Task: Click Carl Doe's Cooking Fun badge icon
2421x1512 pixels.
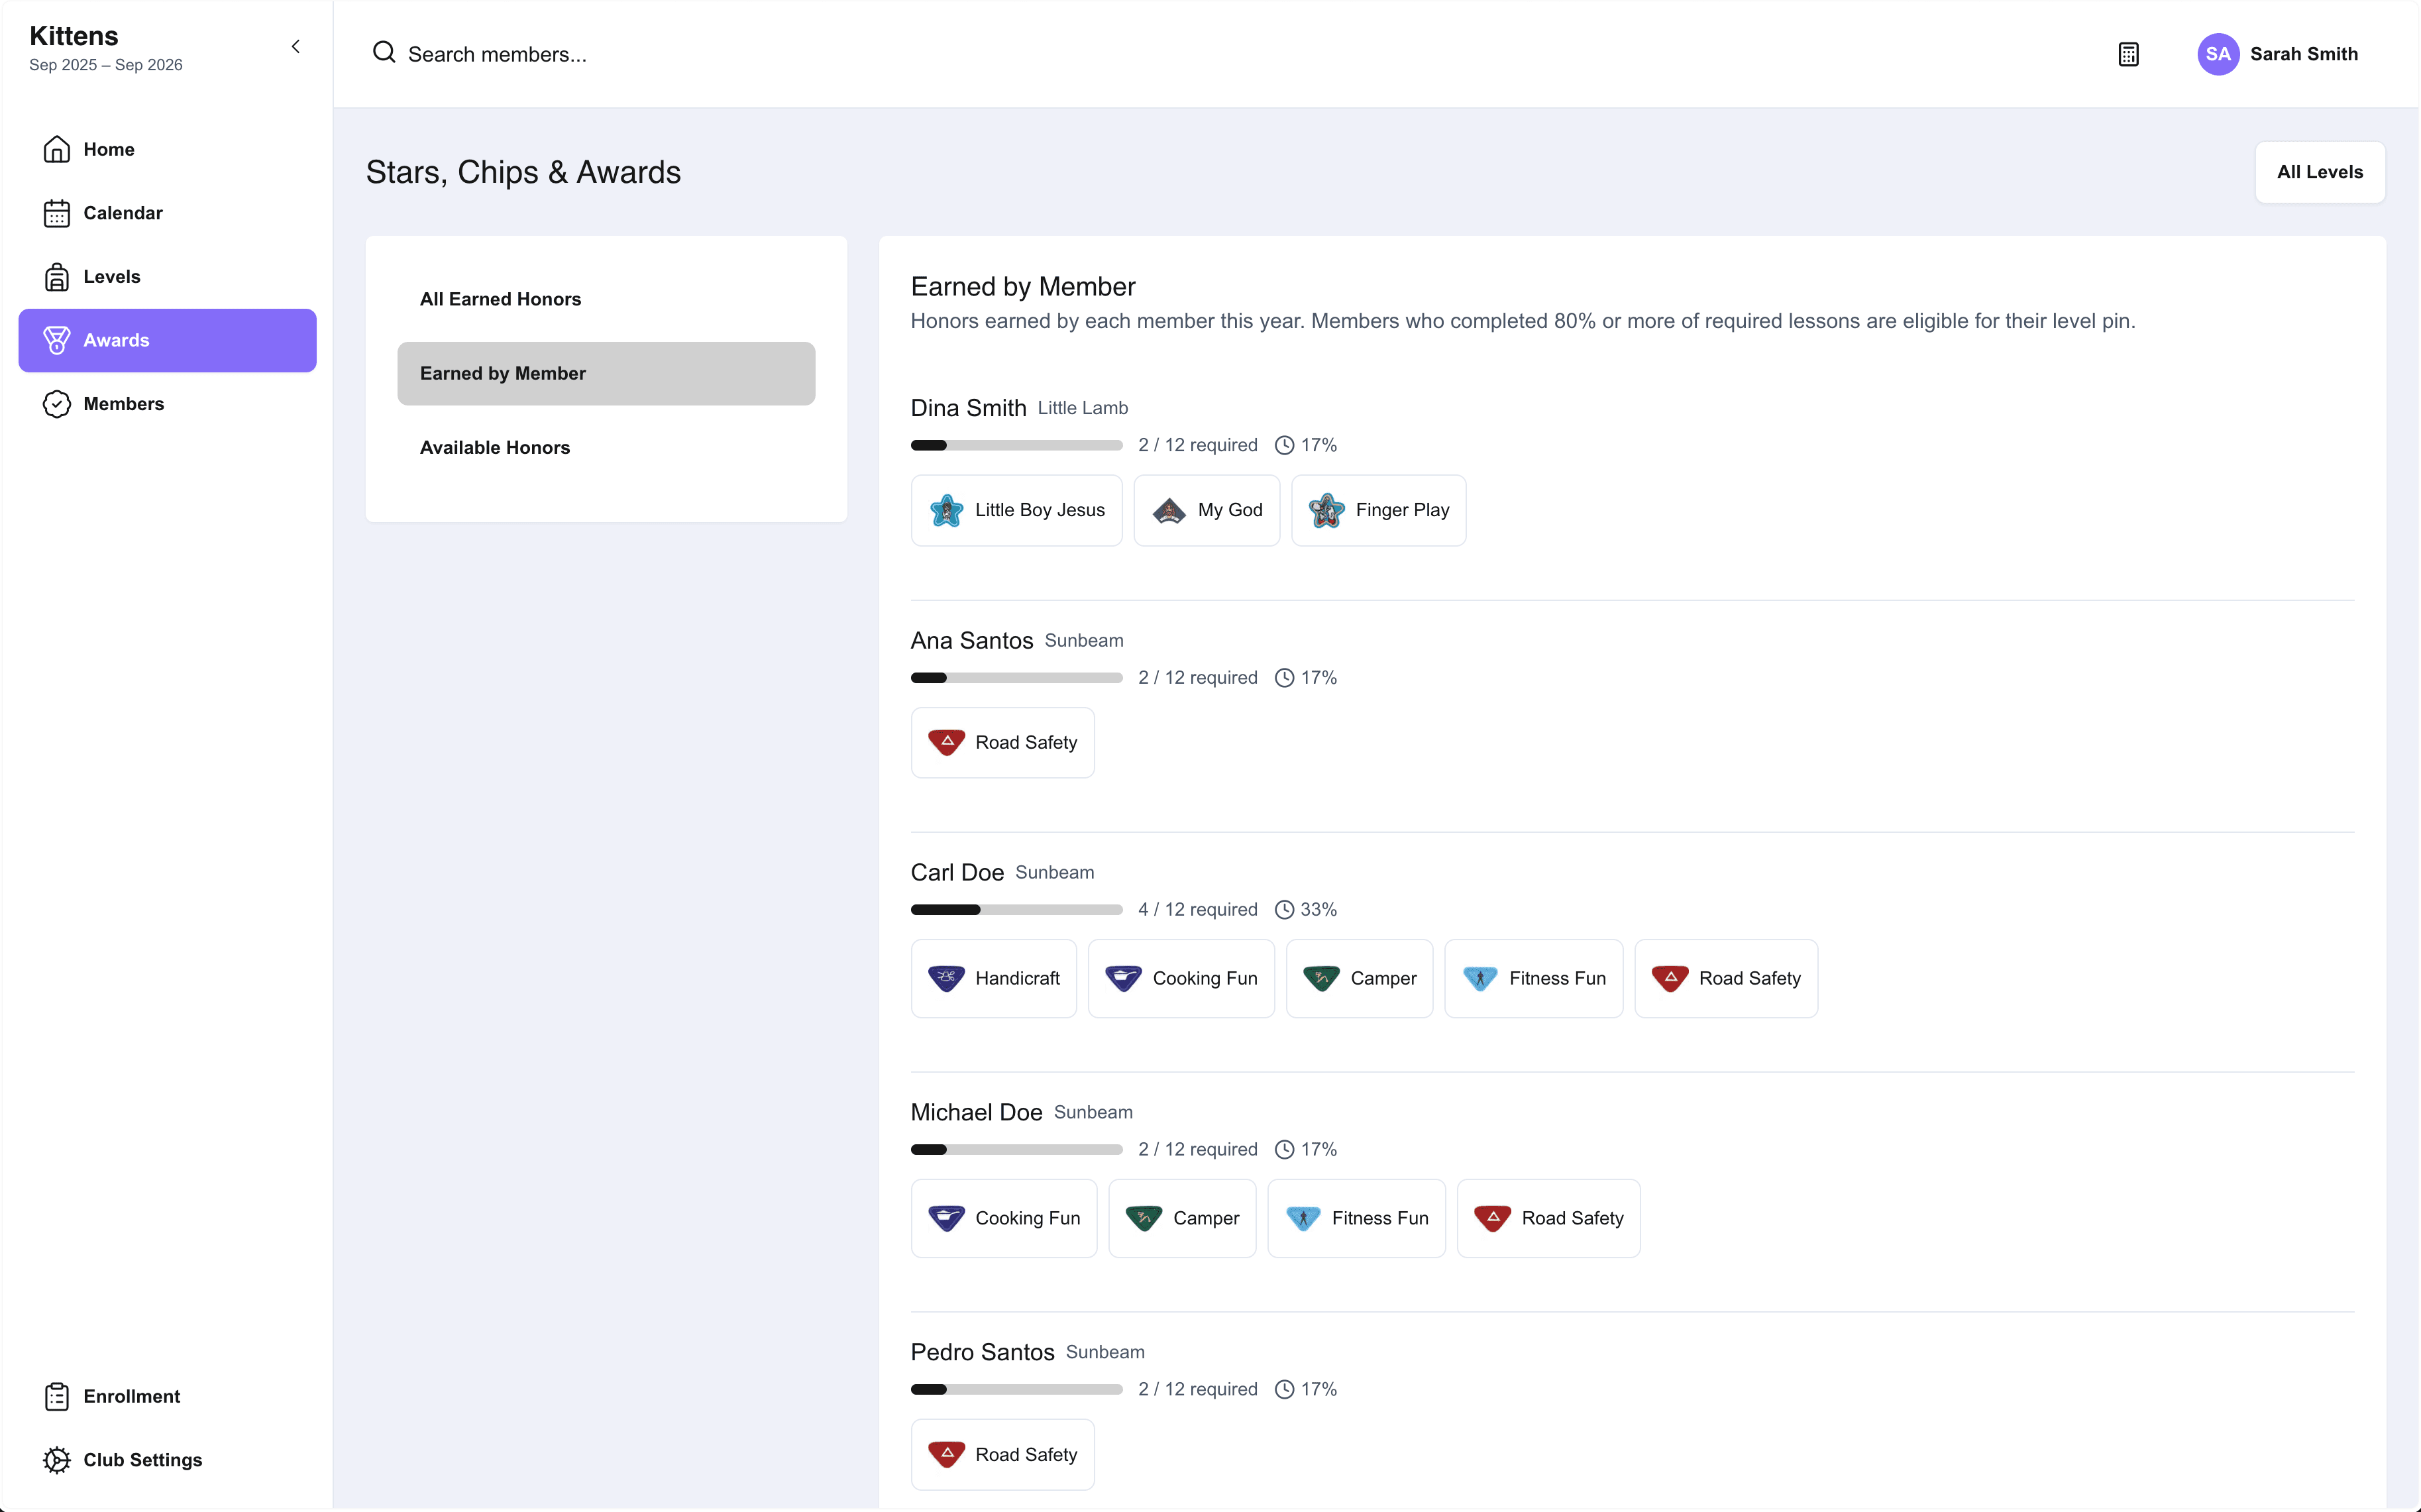Action: tap(1123, 978)
